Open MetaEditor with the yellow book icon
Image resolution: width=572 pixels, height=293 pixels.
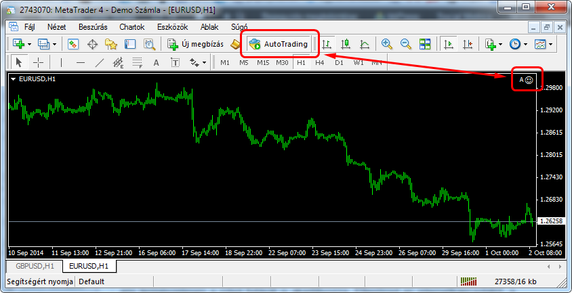pyautogui.click(x=234, y=45)
